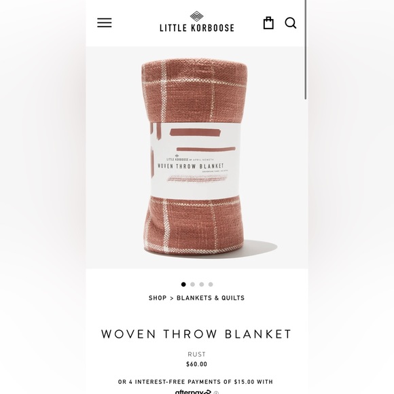Click the $60.00 price
The image size is (394, 394).
click(196, 364)
